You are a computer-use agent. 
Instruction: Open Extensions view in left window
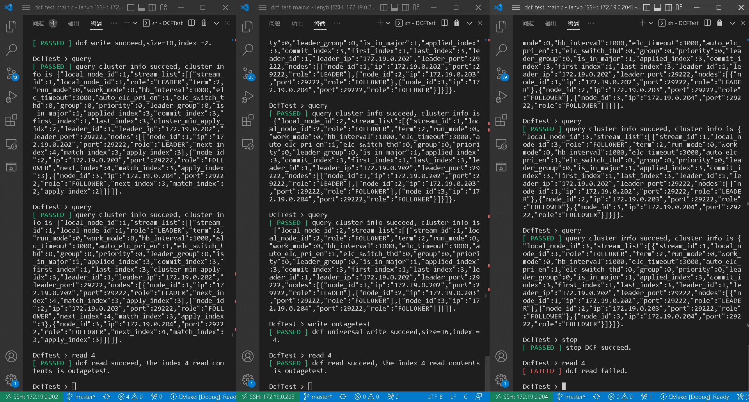pos(11,120)
